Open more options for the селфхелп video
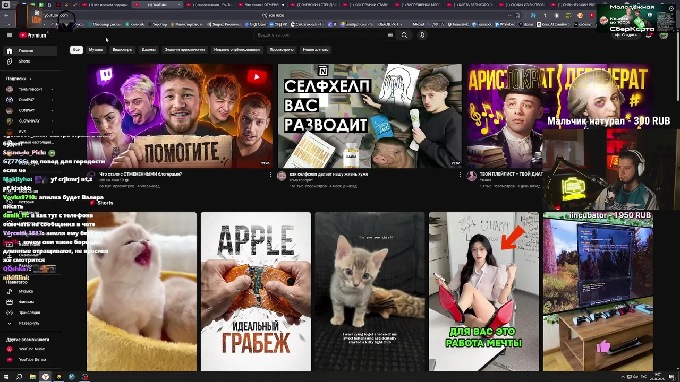 [x=460, y=175]
